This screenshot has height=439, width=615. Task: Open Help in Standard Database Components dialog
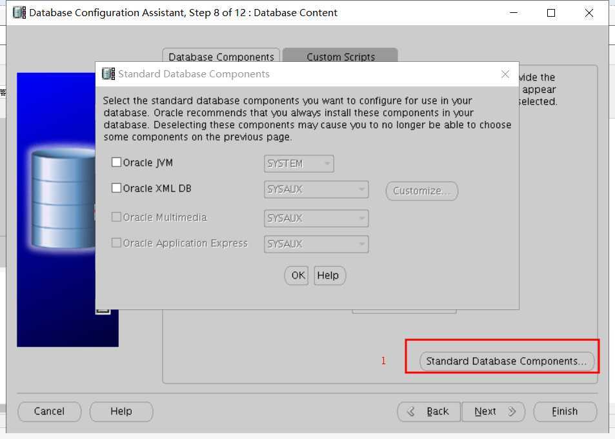point(330,275)
